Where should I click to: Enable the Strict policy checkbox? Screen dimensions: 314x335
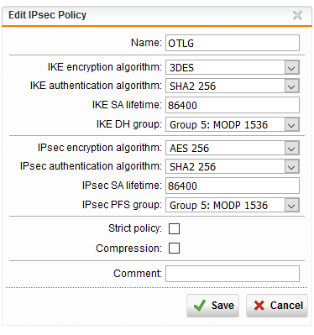tap(174, 228)
